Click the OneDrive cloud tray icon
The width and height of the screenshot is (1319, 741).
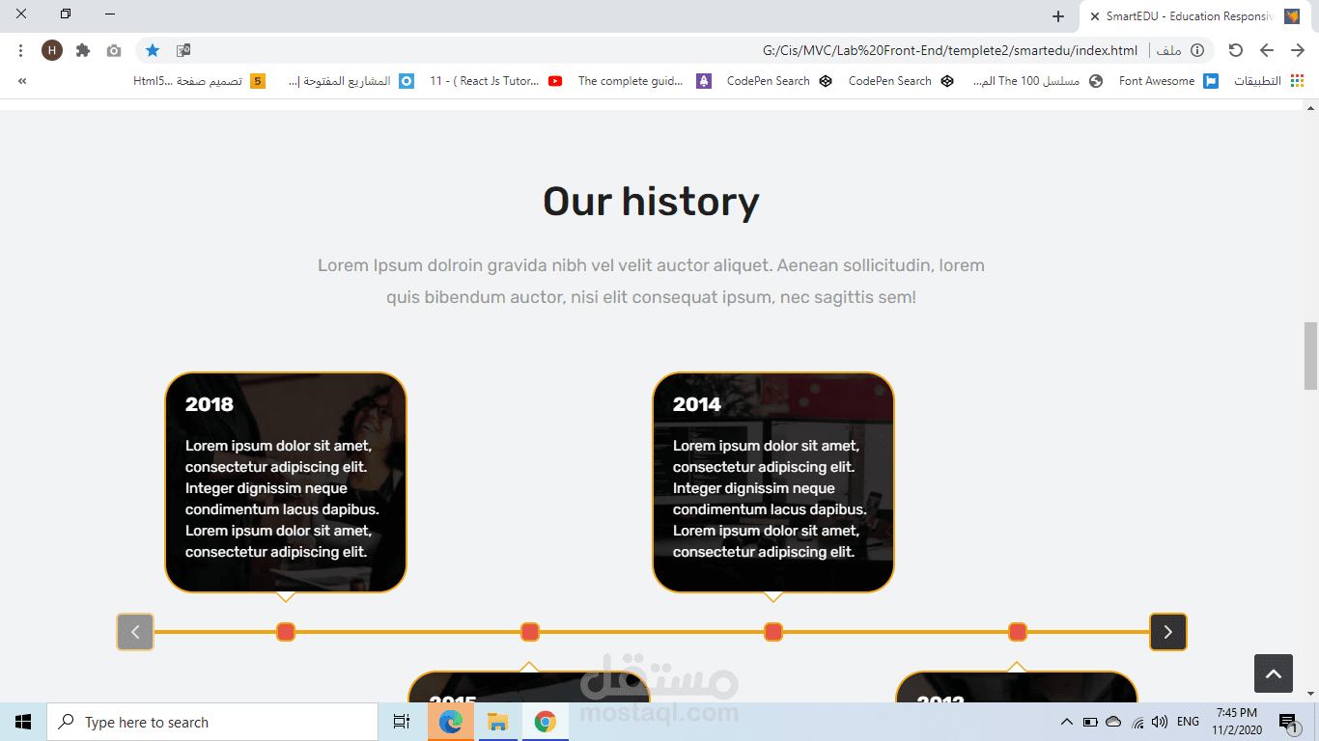[1113, 722]
